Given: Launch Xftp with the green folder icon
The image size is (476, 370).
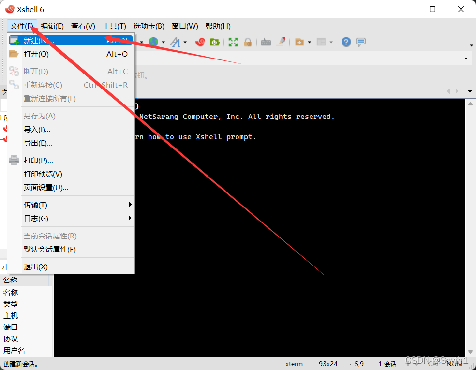Looking at the screenshot, I should (214, 42).
